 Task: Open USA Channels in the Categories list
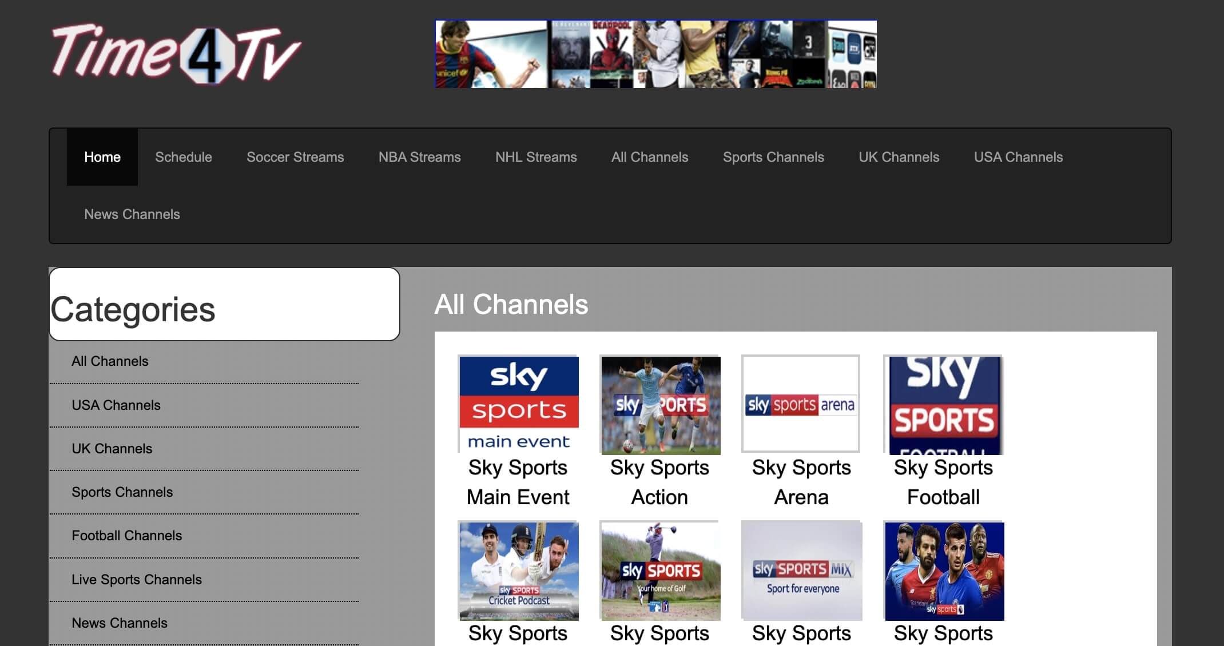pos(116,405)
